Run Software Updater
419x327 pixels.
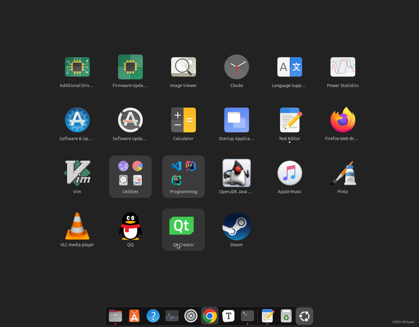pos(130,120)
